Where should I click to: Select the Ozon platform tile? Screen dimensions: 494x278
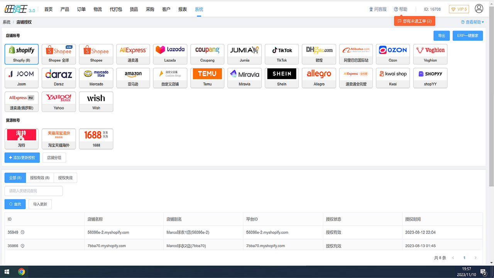click(393, 54)
